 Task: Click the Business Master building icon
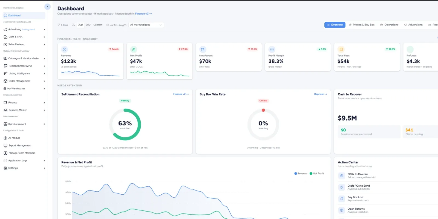(5, 110)
